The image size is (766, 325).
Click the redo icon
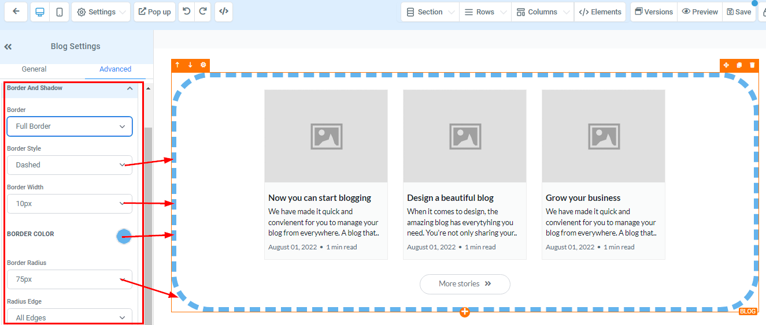pyautogui.click(x=202, y=12)
